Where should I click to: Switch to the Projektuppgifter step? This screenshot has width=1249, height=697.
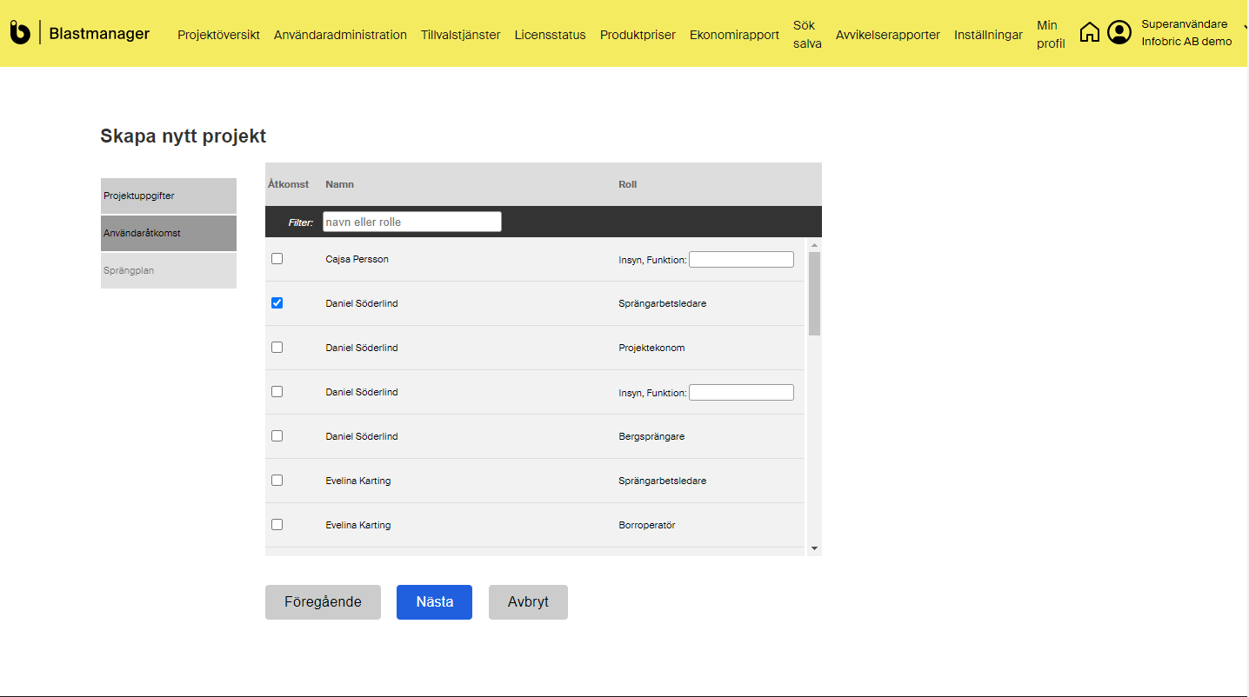coord(169,196)
